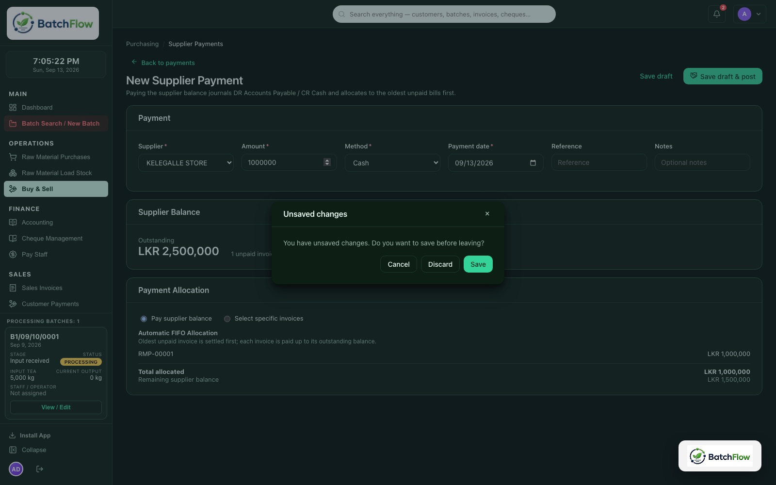Click the Optional notes field

click(702, 162)
